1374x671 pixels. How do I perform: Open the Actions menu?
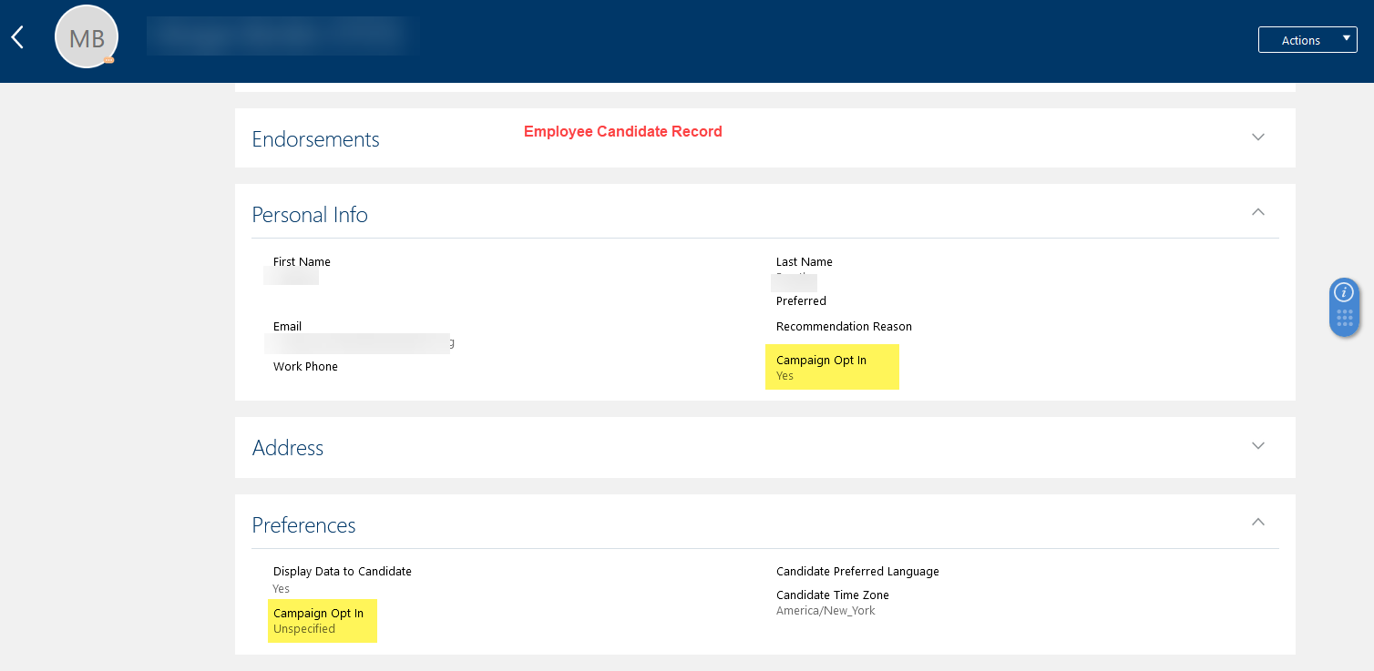[x=1301, y=39]
